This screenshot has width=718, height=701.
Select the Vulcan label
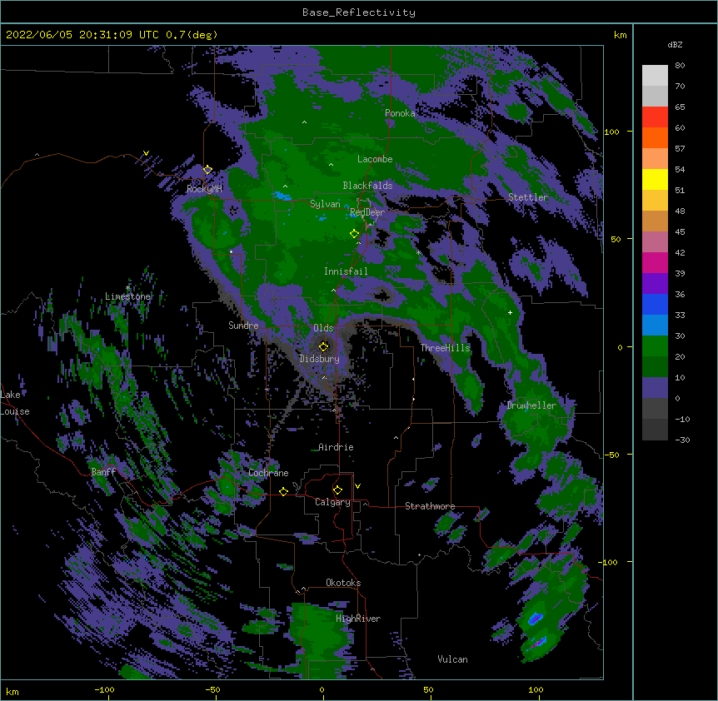pyautogui.click(x=452, y=659)
